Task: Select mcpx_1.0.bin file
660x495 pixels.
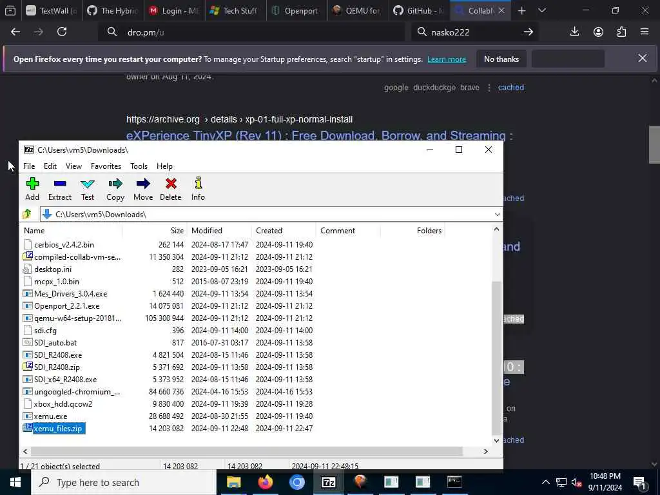Action: pos(57,281)
